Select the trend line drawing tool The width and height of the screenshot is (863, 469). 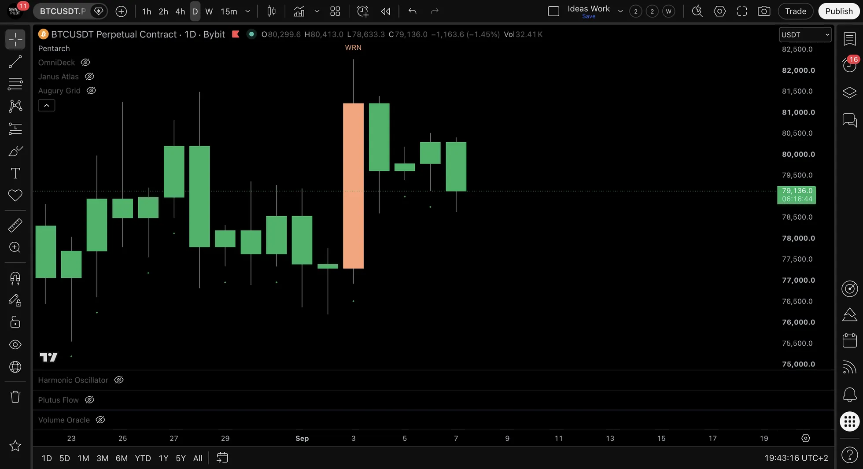point(15,62)
